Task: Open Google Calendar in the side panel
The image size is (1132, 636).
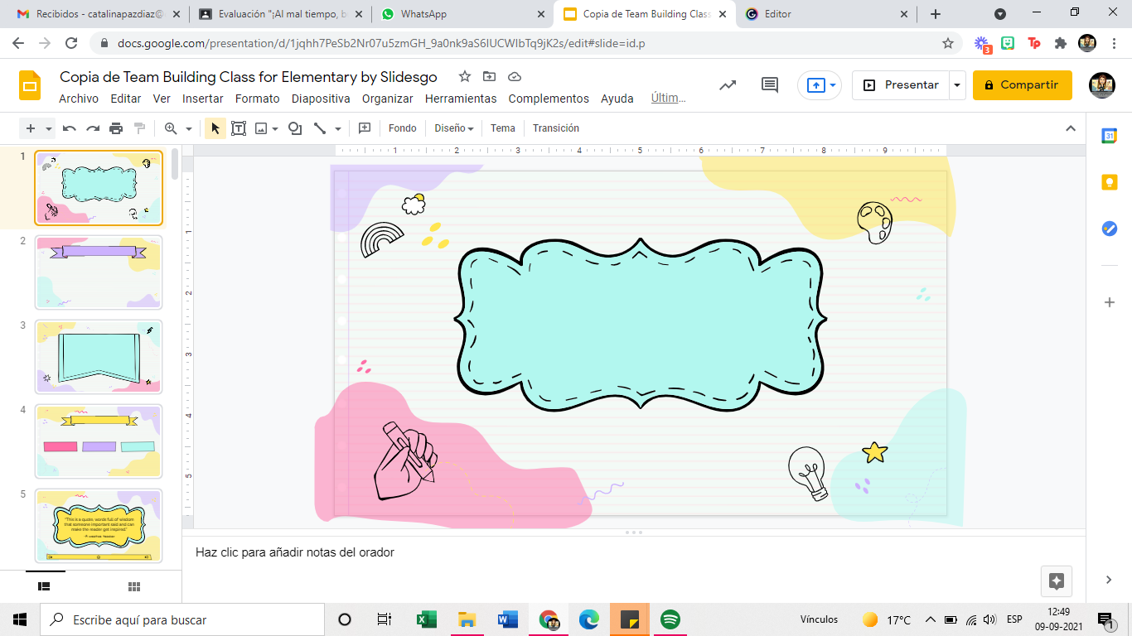Action: pyautogui.click(x=1110, y=137)
